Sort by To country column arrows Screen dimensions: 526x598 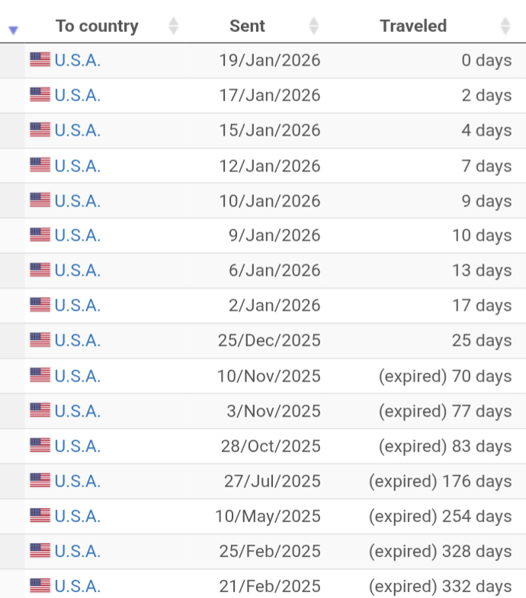[x=173, y=26]
